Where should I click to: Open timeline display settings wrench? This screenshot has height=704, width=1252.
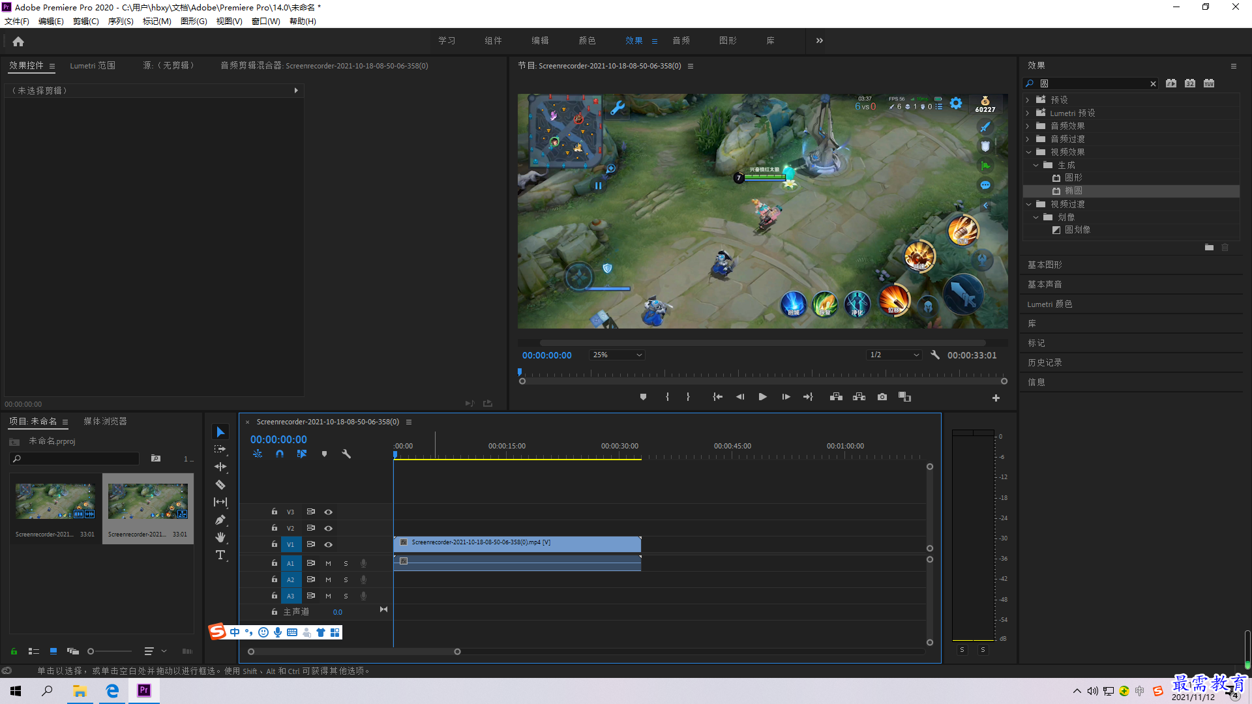346,454
